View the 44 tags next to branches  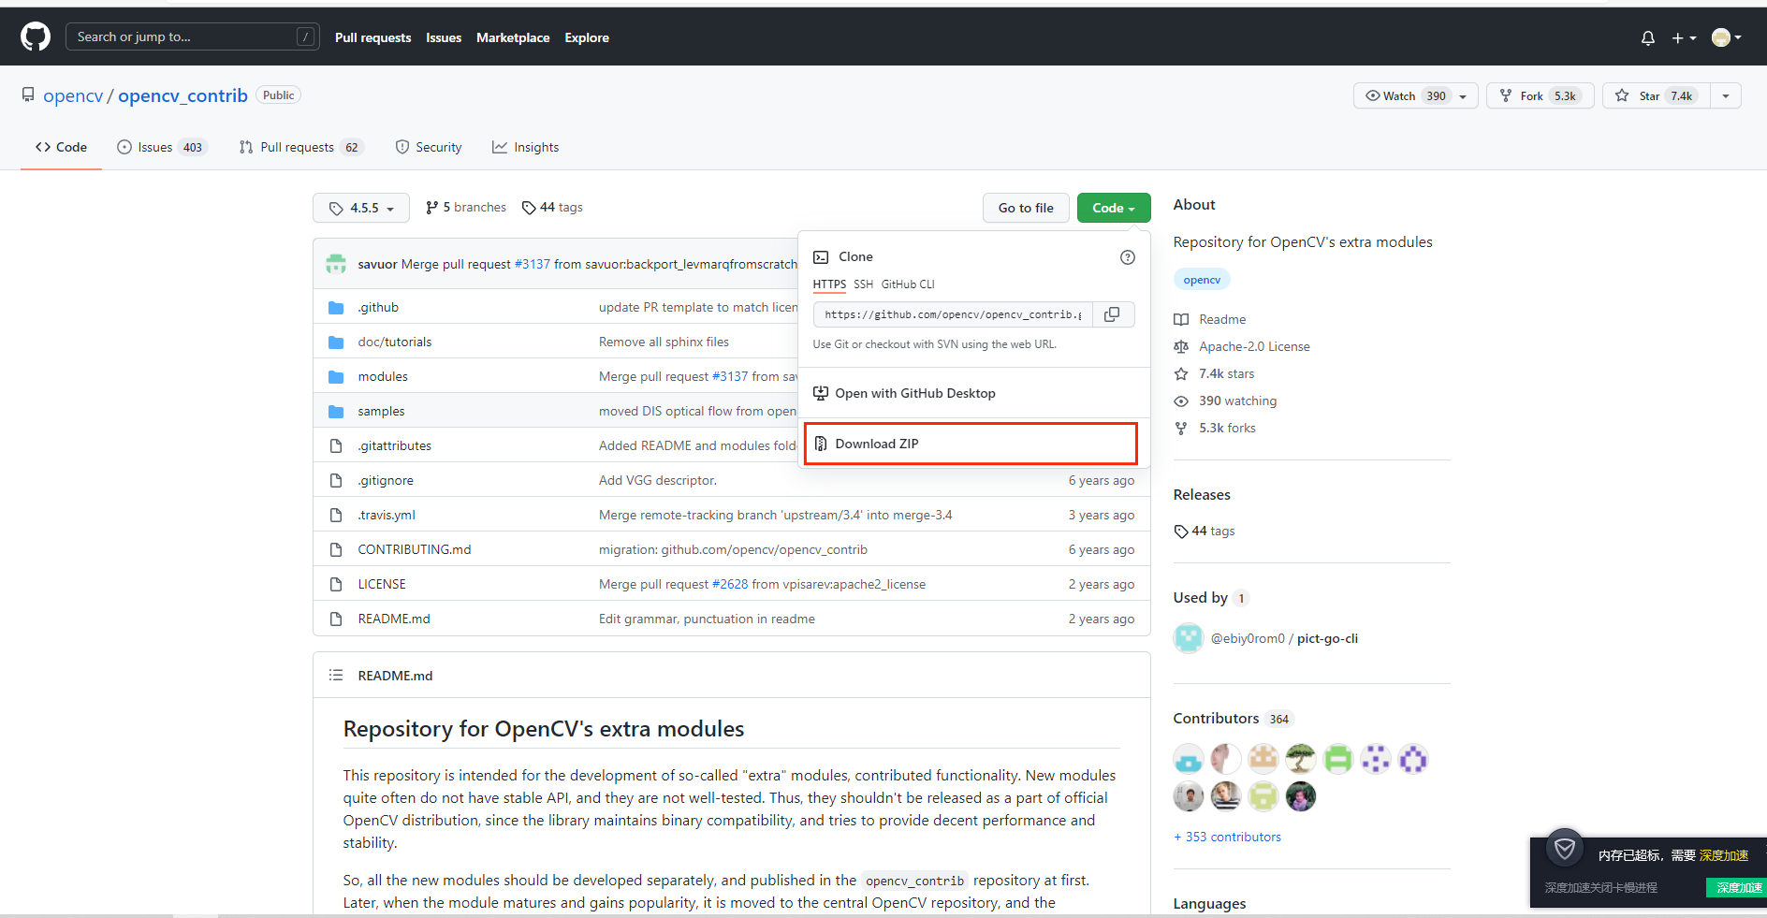pos(552,207)
